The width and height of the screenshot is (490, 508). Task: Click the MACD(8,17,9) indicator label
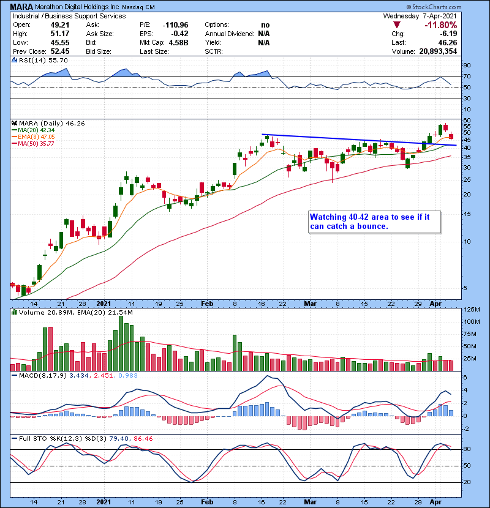pyautogui.click(x=43, y=376)
